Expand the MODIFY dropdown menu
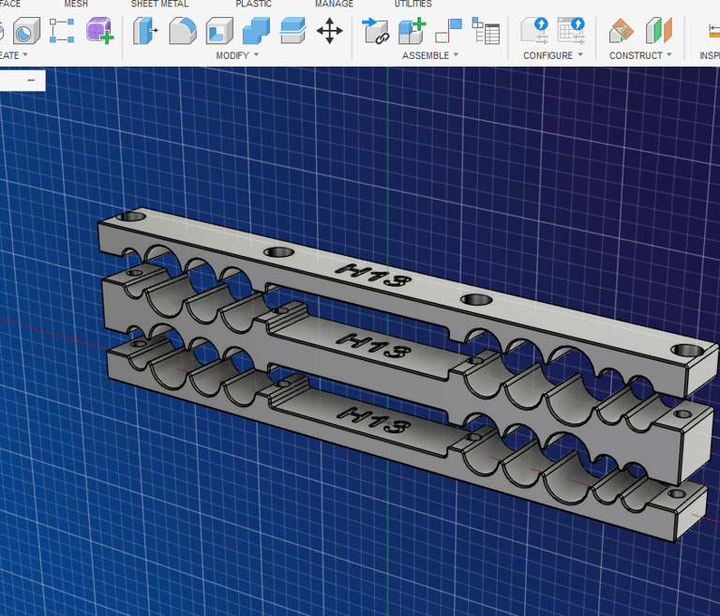The width and height of the screenshot is (720, 616). [x=237, y=55]
